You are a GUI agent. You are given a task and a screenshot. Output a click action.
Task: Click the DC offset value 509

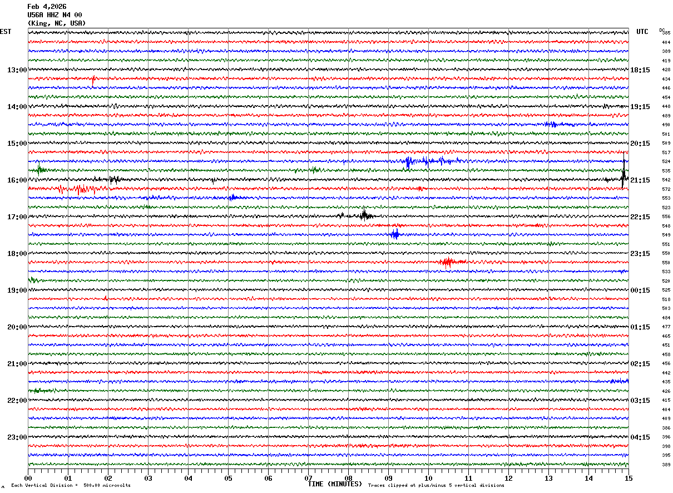[666, 144]
